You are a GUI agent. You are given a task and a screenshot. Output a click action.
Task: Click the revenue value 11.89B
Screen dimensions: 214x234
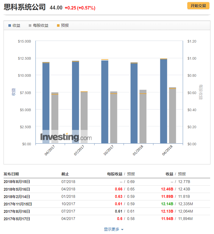click(167, 197)
